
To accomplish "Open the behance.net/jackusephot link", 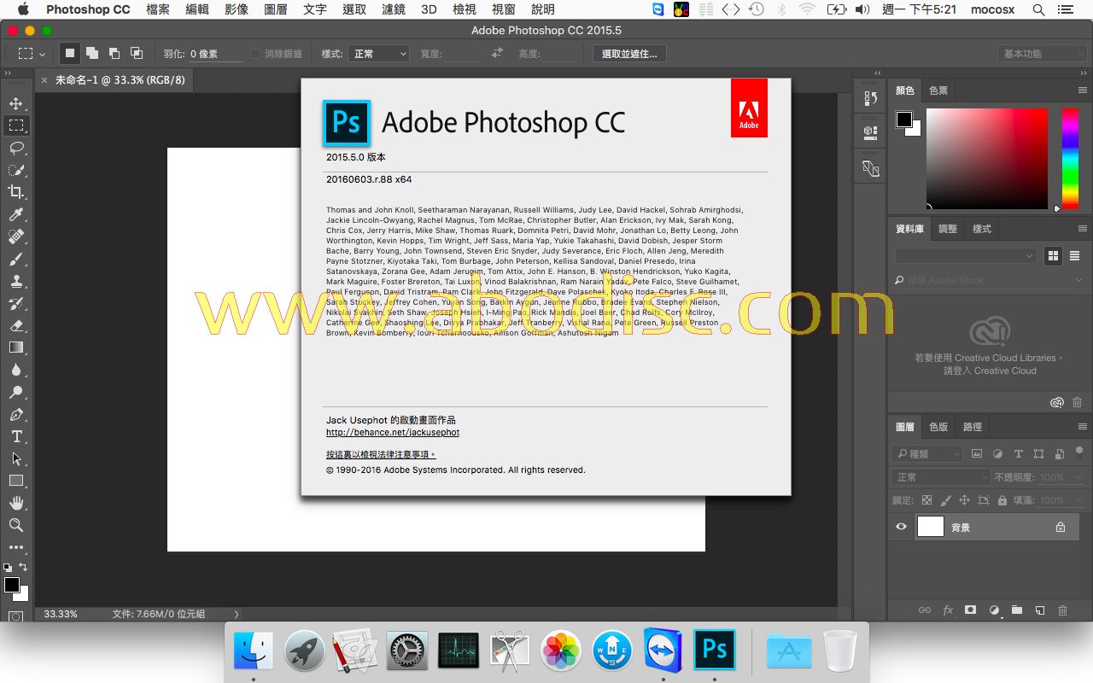I will tap(393, 433).
